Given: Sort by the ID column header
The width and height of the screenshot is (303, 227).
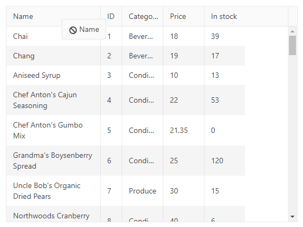Looking at the screenshot, I should [111, 16].
